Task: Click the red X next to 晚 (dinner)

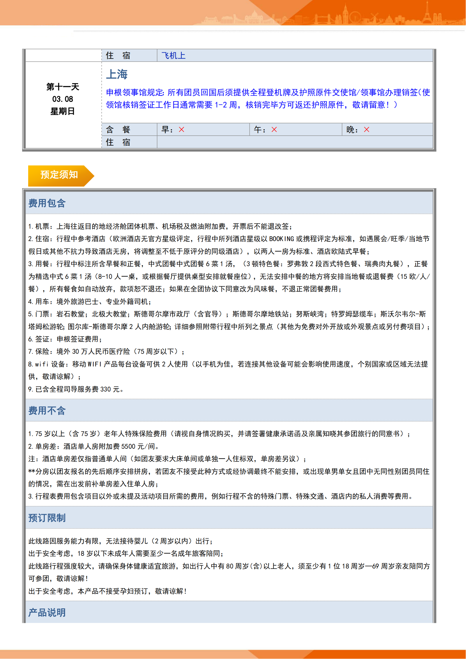Action: (367, 130)
